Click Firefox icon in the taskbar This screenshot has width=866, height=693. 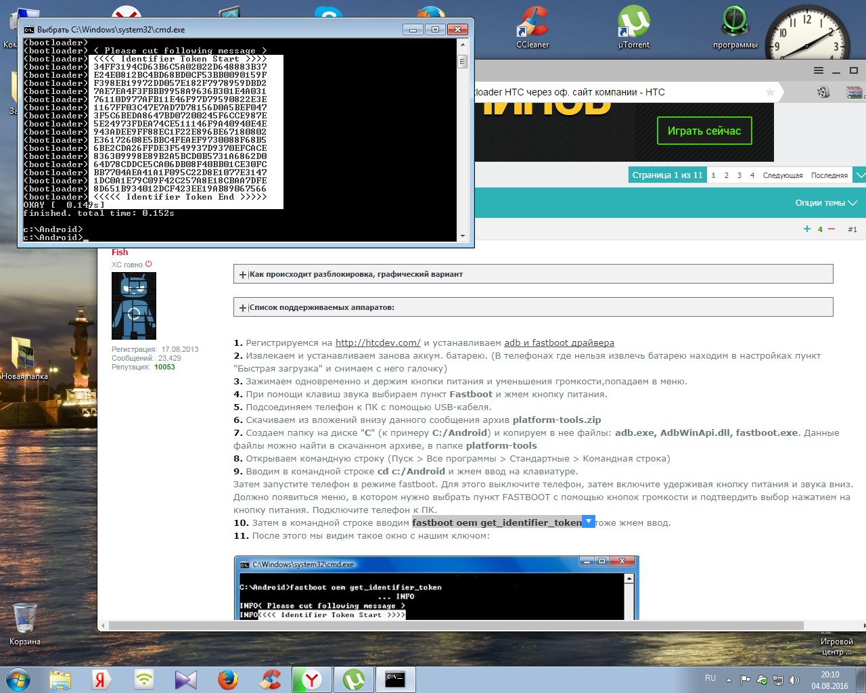tap(228, 679)
